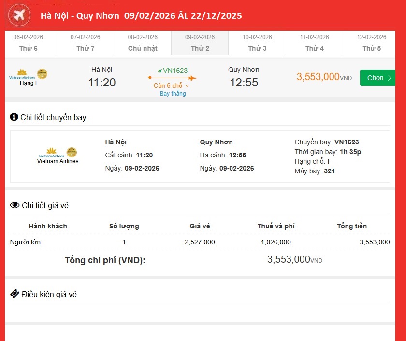Click the Vietnam Airlines logo in flight row
Image resolution: width=406 pixels, height=341 pixels.
point(22,74)
